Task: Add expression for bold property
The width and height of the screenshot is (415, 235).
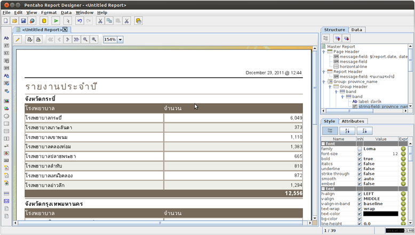Action: (403, 159)
